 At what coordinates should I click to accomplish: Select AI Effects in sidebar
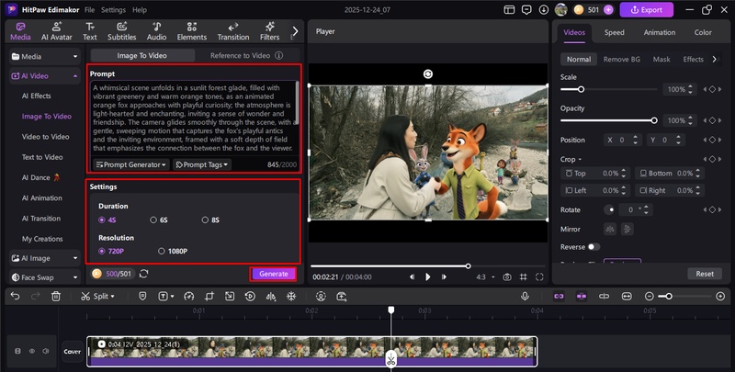(x=36, y=96)
